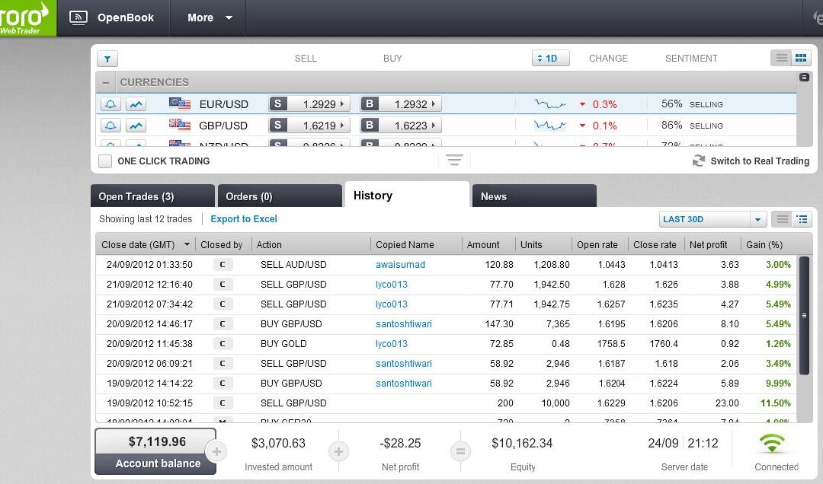The width and height of the screenshot is (823, 484).
Task: Click the OpenBook screen icon
Action: (78, 18)
